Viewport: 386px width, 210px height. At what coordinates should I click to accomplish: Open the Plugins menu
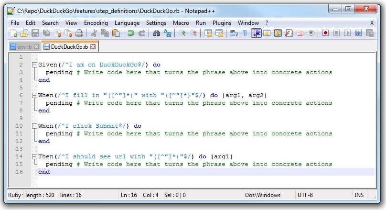(x=222, y=23)
